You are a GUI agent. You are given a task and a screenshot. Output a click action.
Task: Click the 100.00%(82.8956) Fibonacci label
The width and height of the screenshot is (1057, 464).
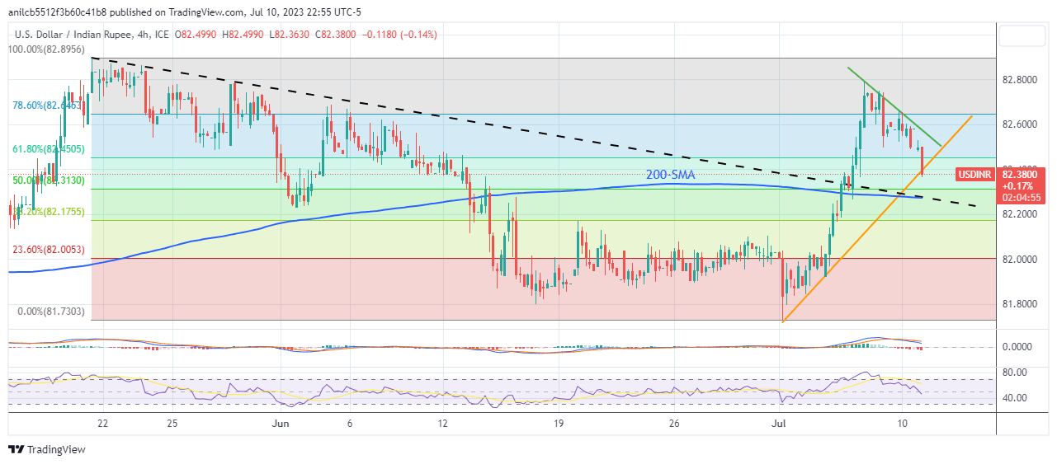coord(48,50)
